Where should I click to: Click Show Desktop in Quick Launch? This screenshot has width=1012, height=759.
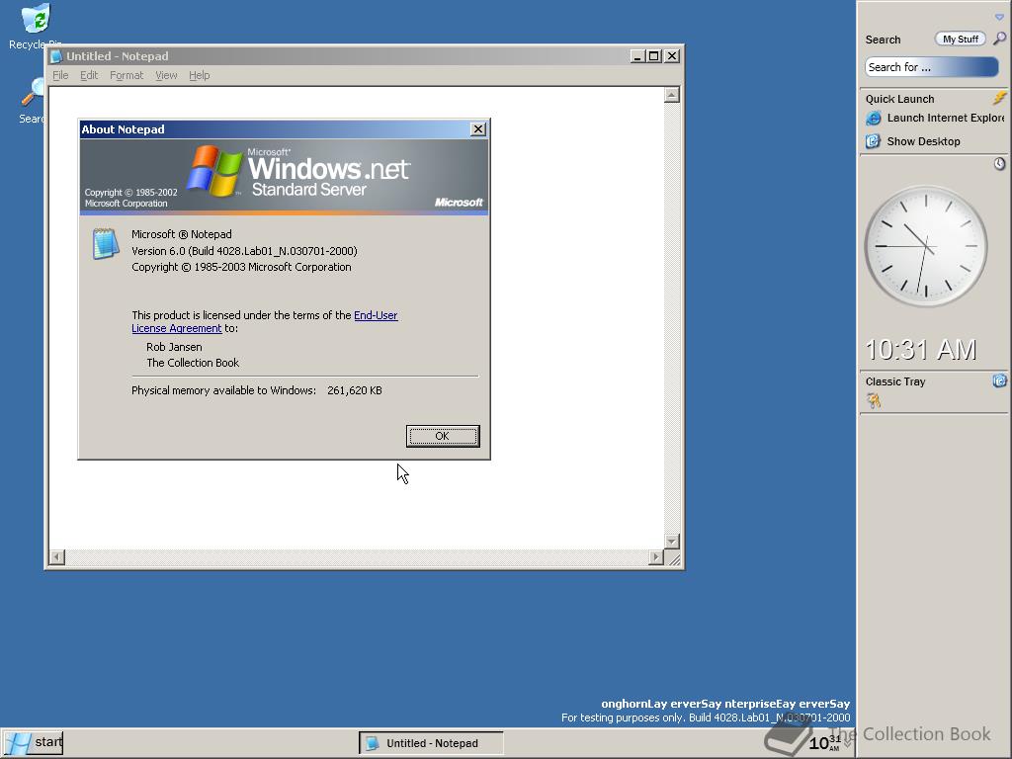912,141
